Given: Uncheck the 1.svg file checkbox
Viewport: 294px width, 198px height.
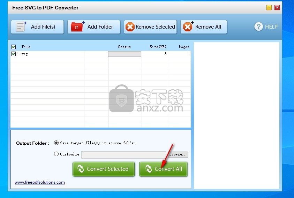Looking at the screenshot, I should (x=13, y=54).
